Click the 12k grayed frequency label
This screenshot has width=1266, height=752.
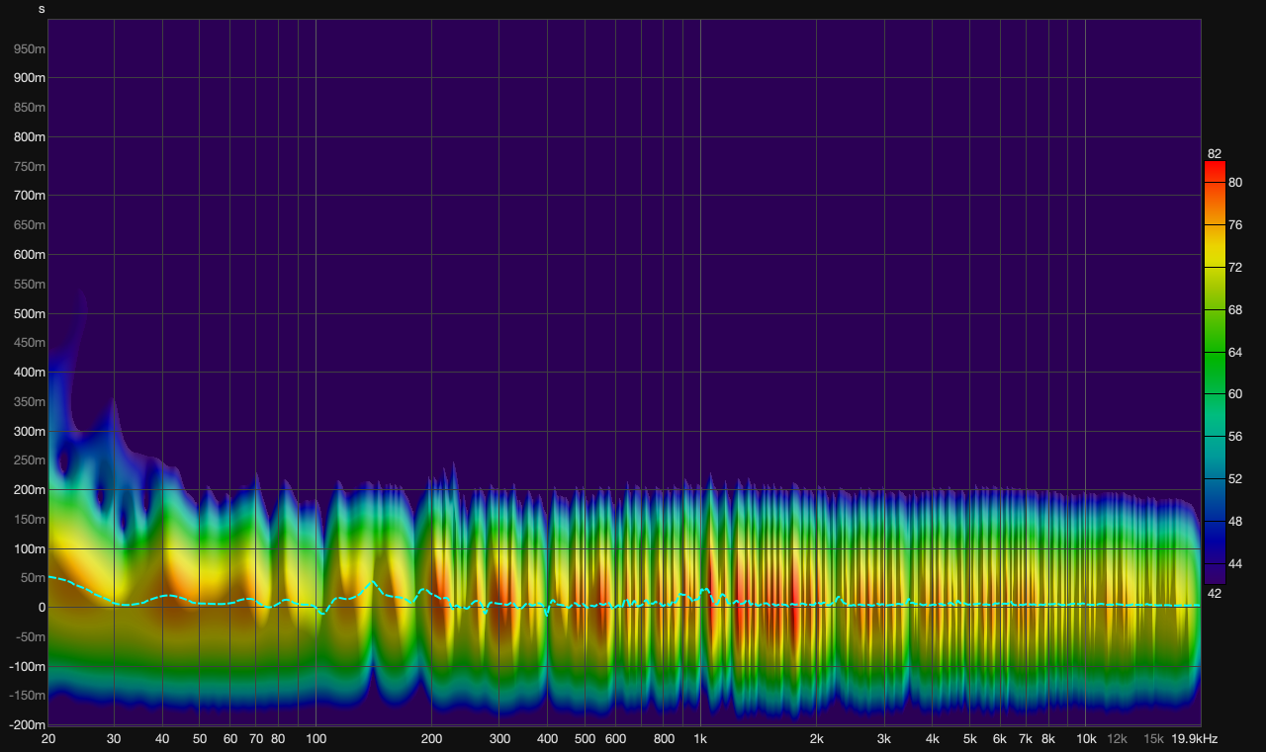(1117, 739)
